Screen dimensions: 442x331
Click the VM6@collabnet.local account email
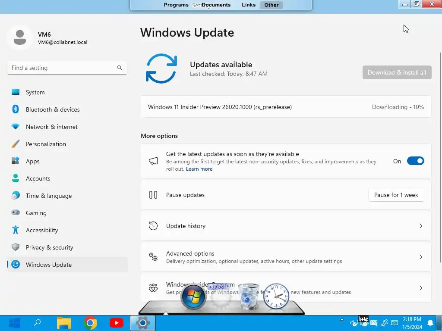pos(63,42)
